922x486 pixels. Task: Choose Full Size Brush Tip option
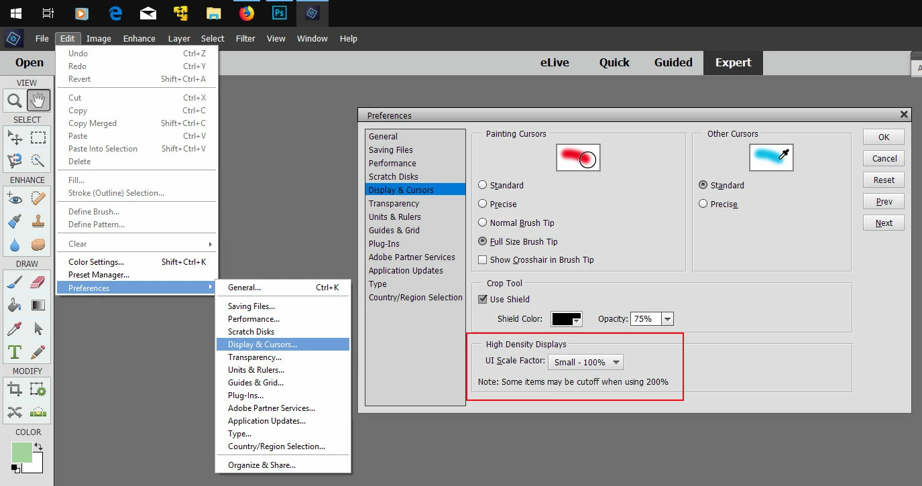pyautogui.click(x=483, y=241)
